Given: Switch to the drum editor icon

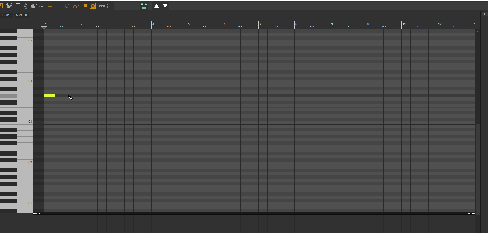Looking at the screenshot, I should 9,6.
